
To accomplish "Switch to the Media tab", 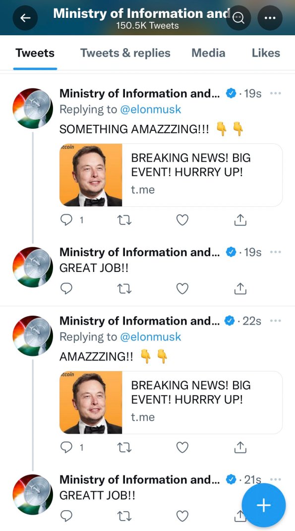I will 208,53.
